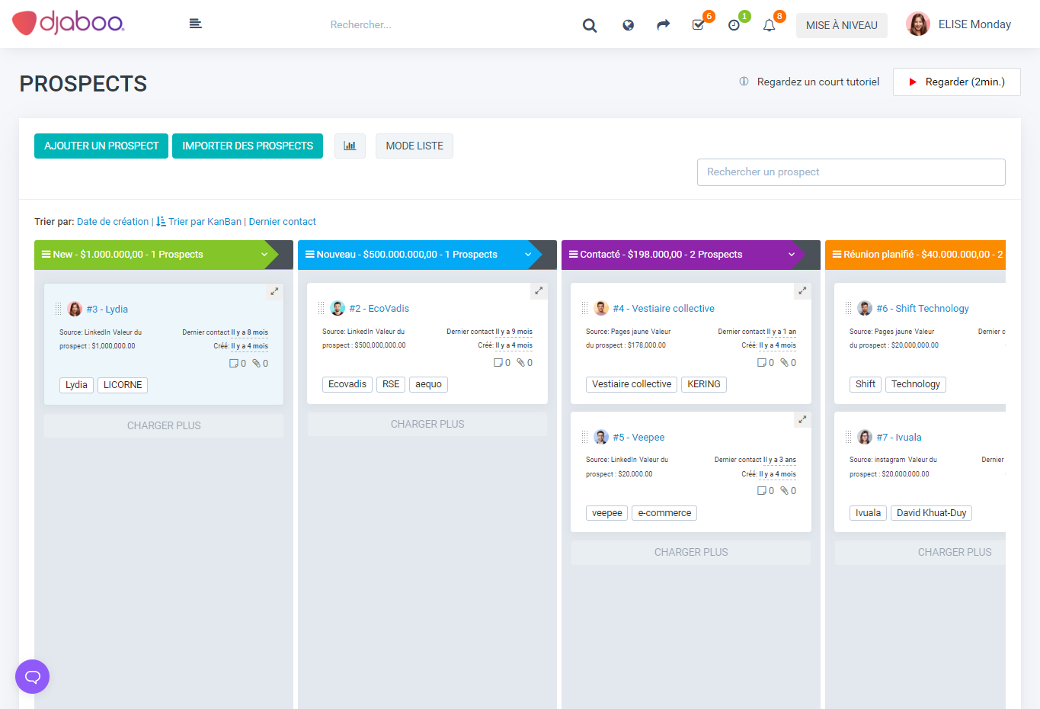The image size is (1040, 709).
Task: Click AJOUTER UN PROSPECT button
Action: 101,146
